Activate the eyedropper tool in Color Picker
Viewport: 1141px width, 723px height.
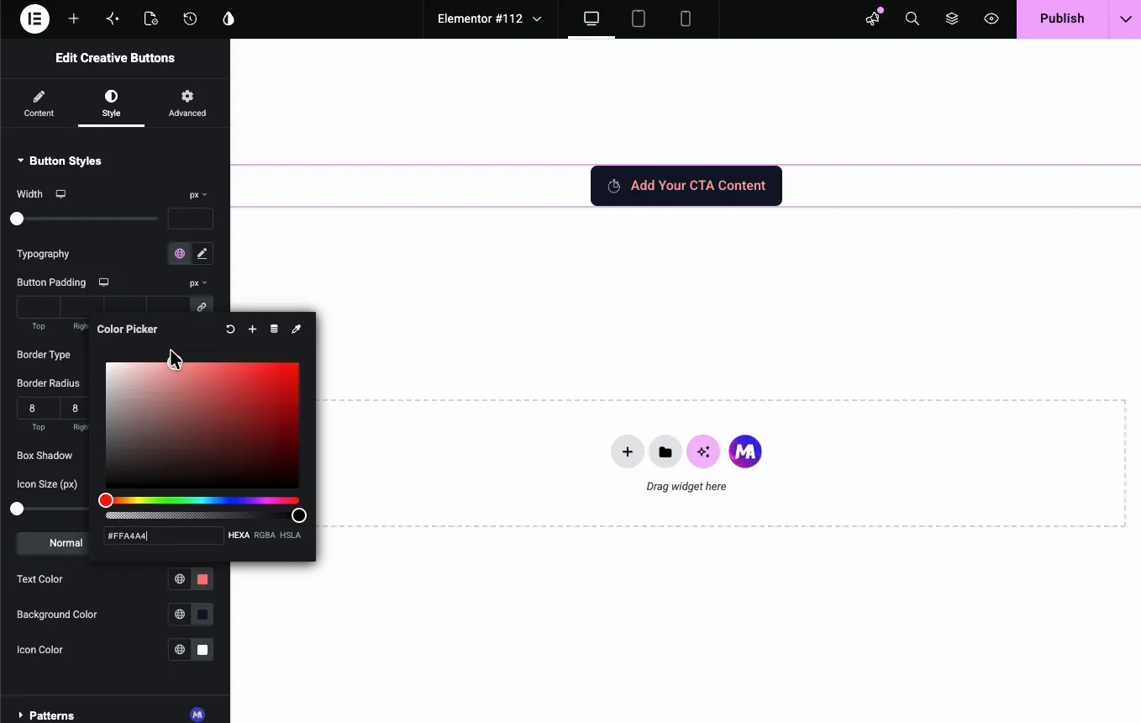coord(296,329)
